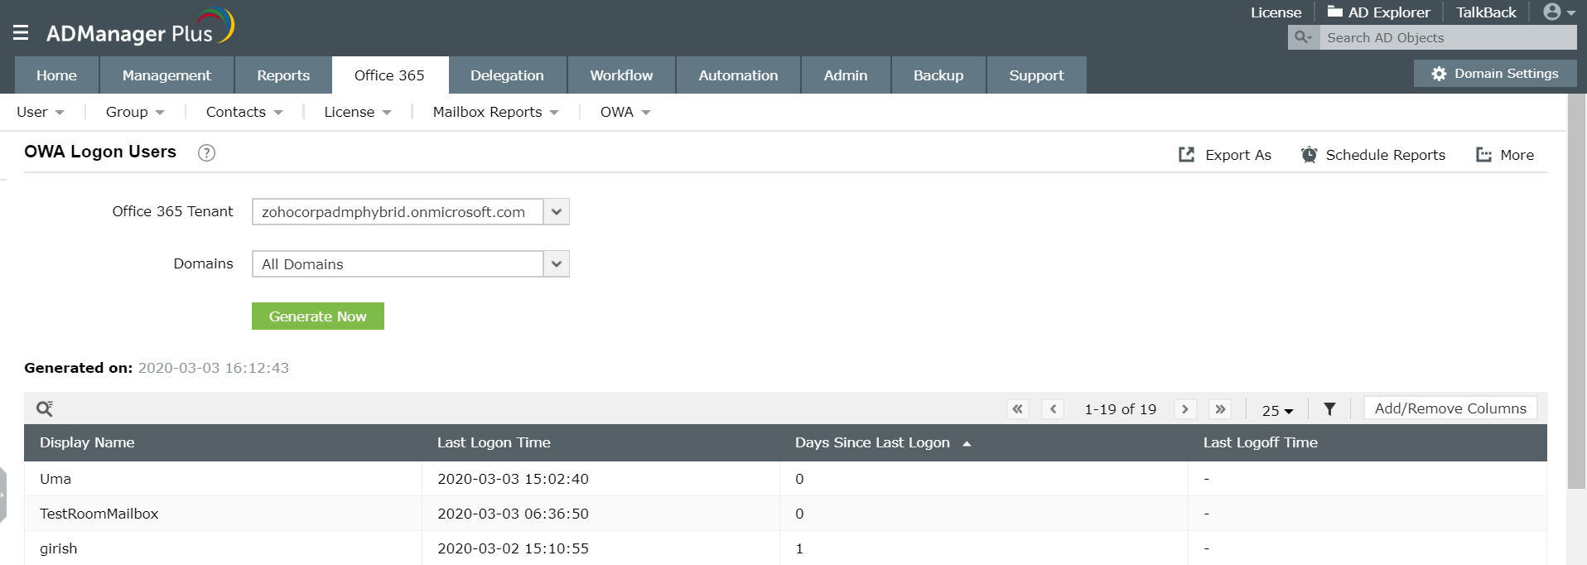Screen dimensions: 1587x565
Task: Toggle sort arrow on Days Since Last Logon
Action: pyautogui.click(x=967, y=444)
